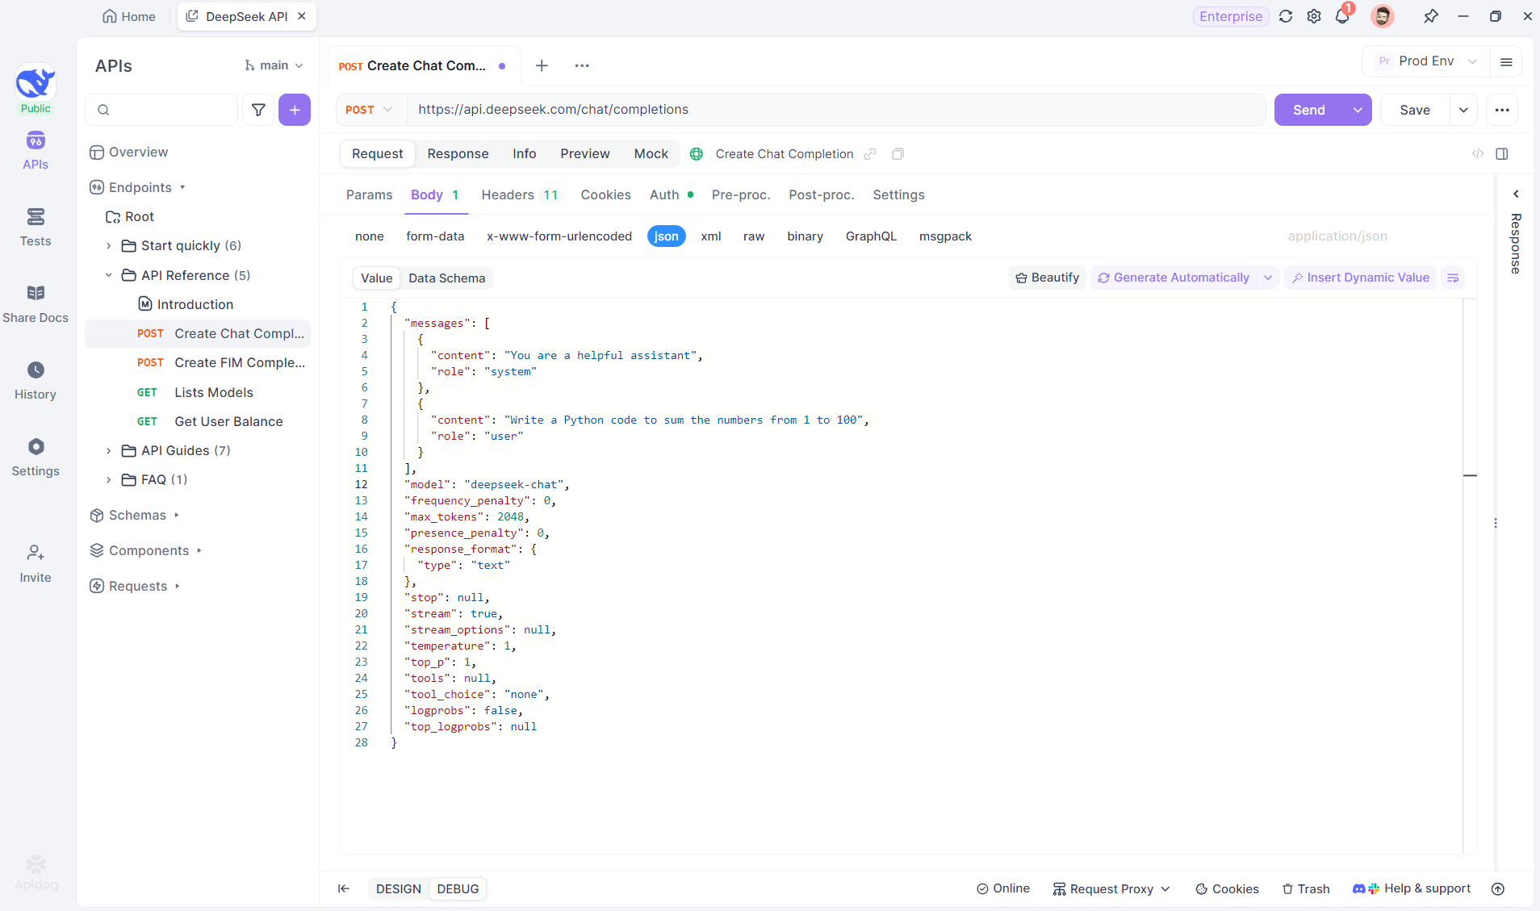
Task: Copy the endpoint link icon
Action: tap(870, 154)
